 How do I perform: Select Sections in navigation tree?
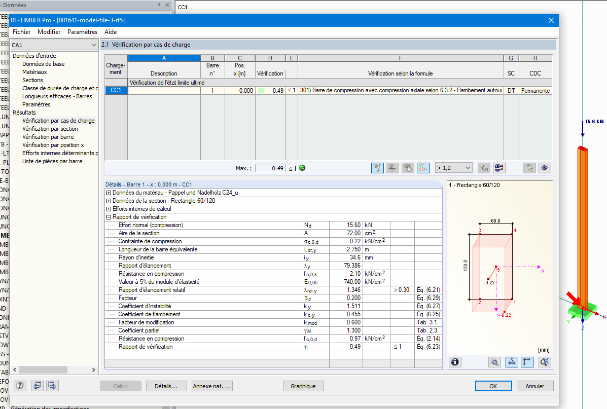tap(32, 80)
